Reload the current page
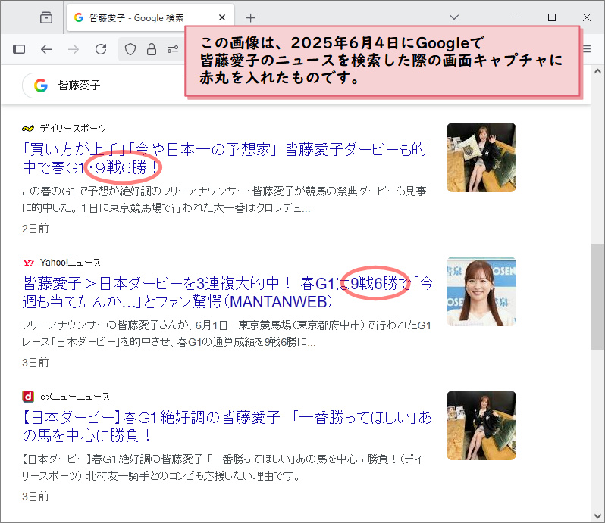This screenshot has height=523, width=605. click(101, 49)
